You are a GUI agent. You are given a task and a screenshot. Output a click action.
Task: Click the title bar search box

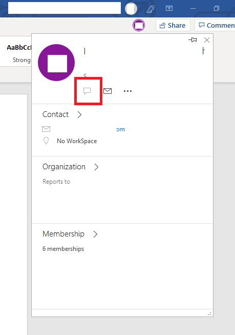[x=65, y=8]
